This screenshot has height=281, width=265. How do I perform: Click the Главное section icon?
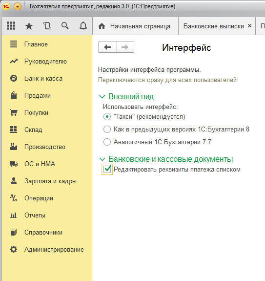point(14,44)
